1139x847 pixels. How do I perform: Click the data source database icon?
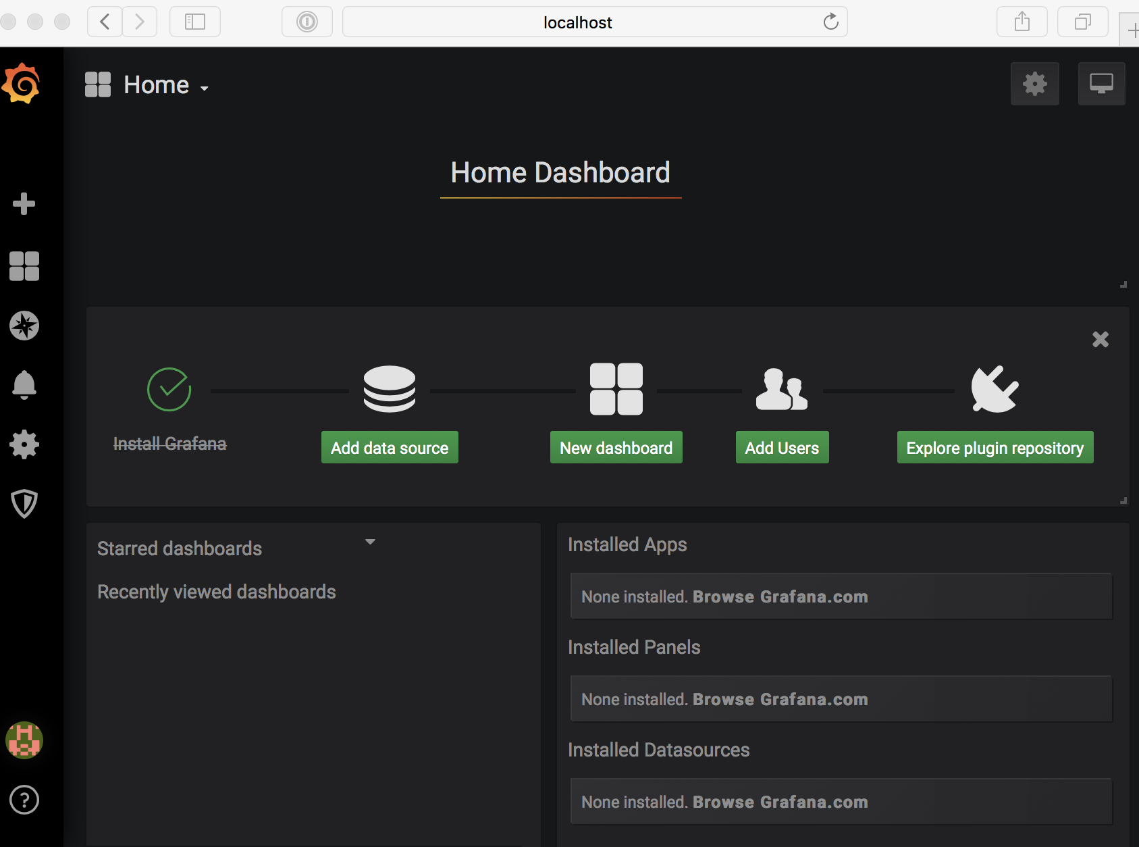(390, 389)
